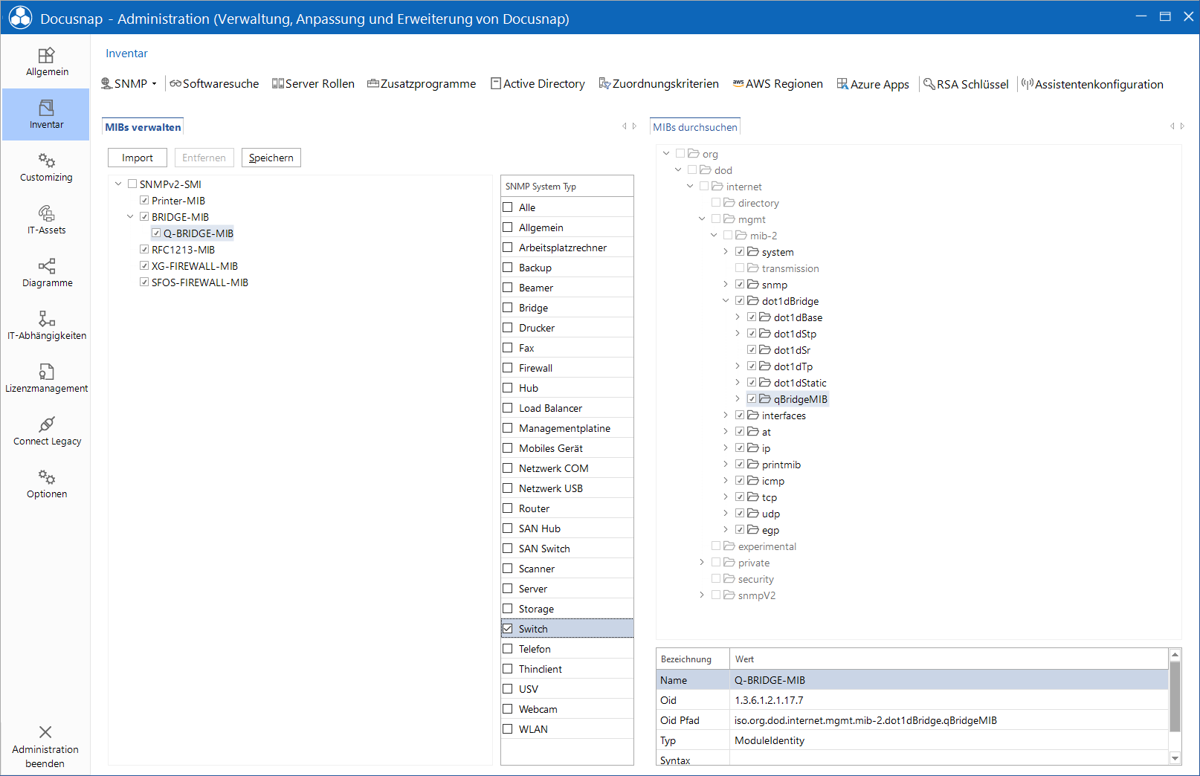Screen dimensions: 1200x776
Task: Open AWS Regionen toolbar item
Action: (x=778, y=84)
